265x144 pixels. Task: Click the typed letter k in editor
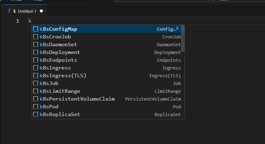coord(30,21)
